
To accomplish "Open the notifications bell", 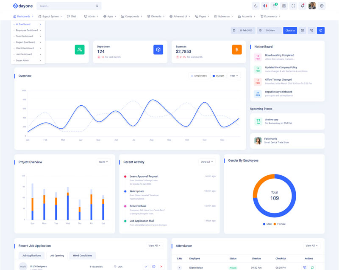I will point(302,6).
